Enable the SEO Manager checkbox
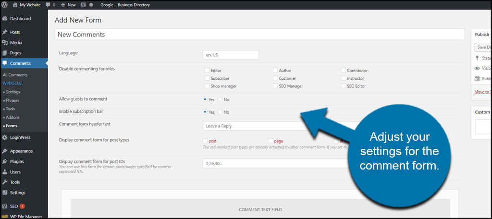The height and width of the screenshot is (219, 492). click(x=275, y=86)
